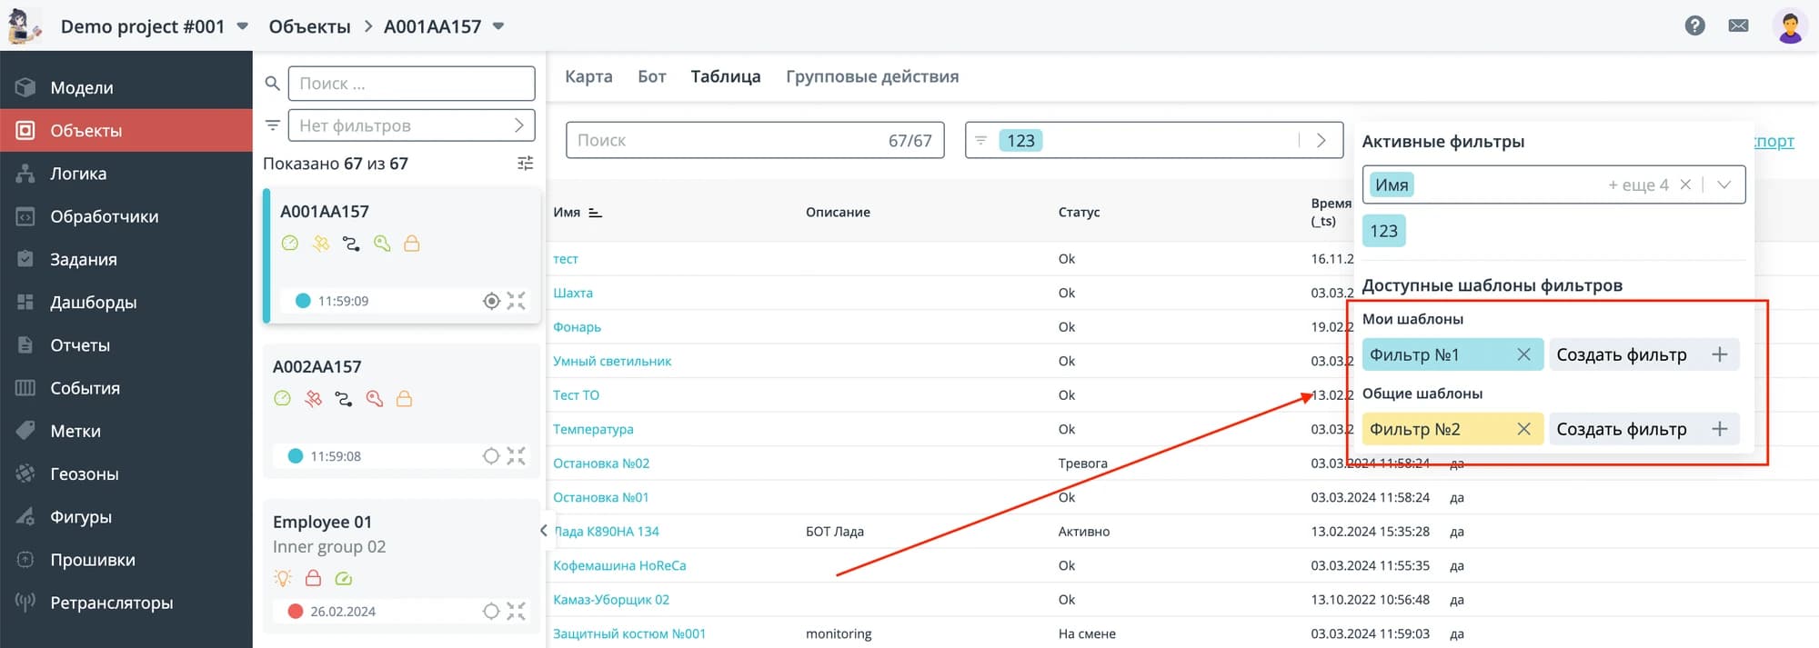Open the help question mark icon
Viewport: 1819px width, 648px height.
tap(1694, 25)
